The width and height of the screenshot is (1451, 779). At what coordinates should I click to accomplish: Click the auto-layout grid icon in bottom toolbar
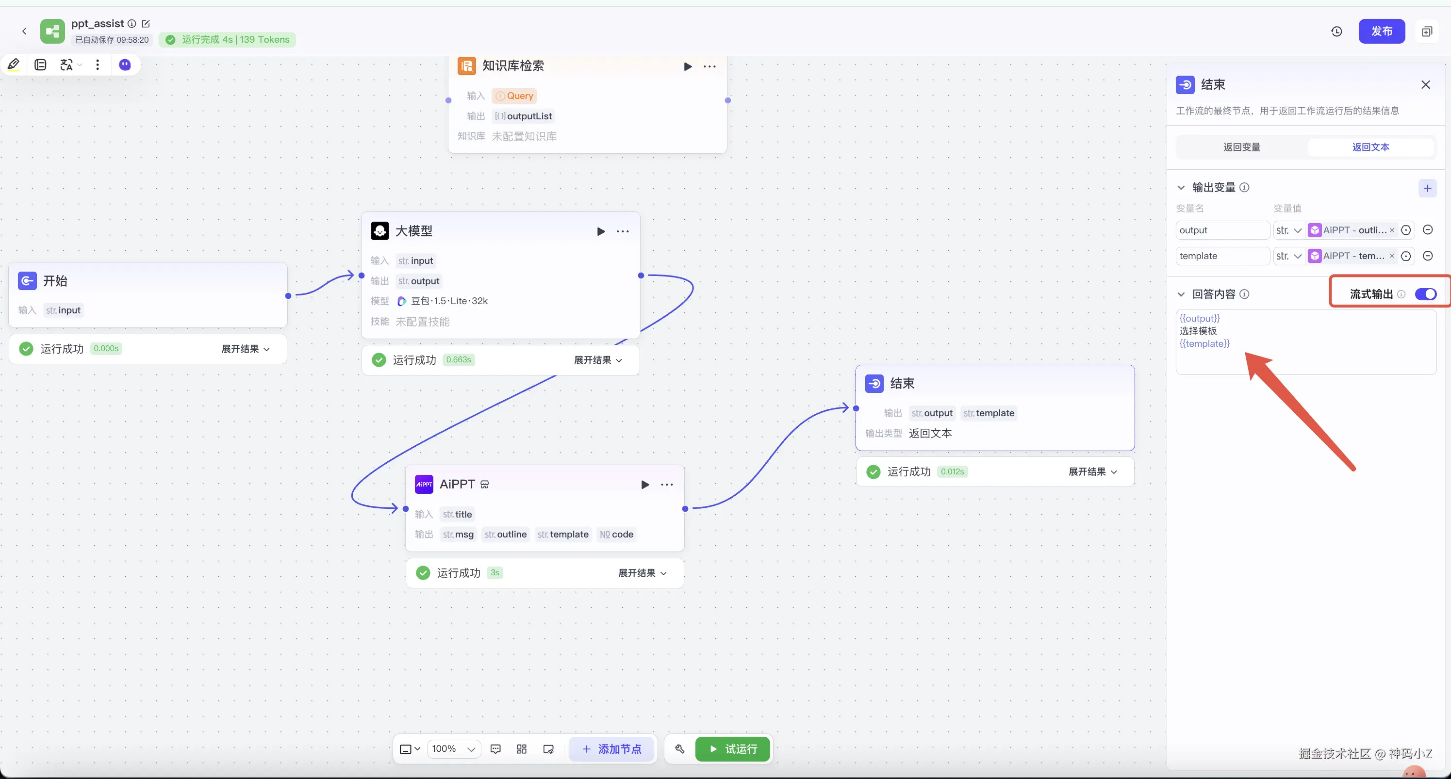click(522, 749)
